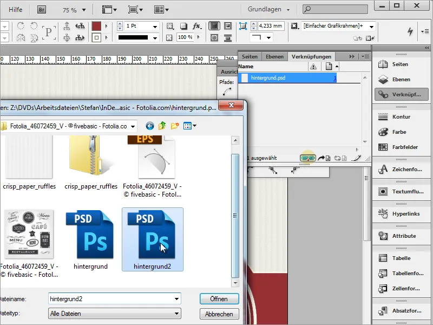Viewport: 433px width, 325px height.
Task: Sort links by status warning column
Action: (x=313, y=67)
